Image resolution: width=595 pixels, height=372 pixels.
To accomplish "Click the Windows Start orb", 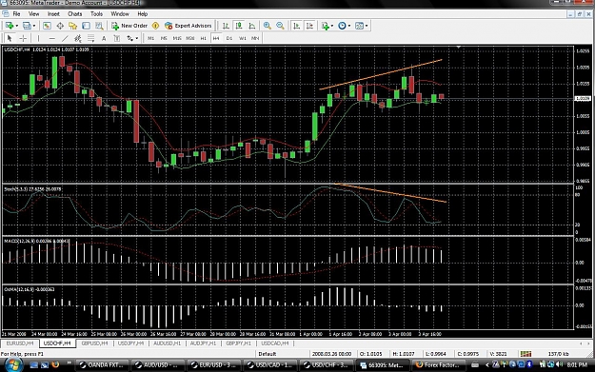I will pyautogui.click(x=13, y=364).
